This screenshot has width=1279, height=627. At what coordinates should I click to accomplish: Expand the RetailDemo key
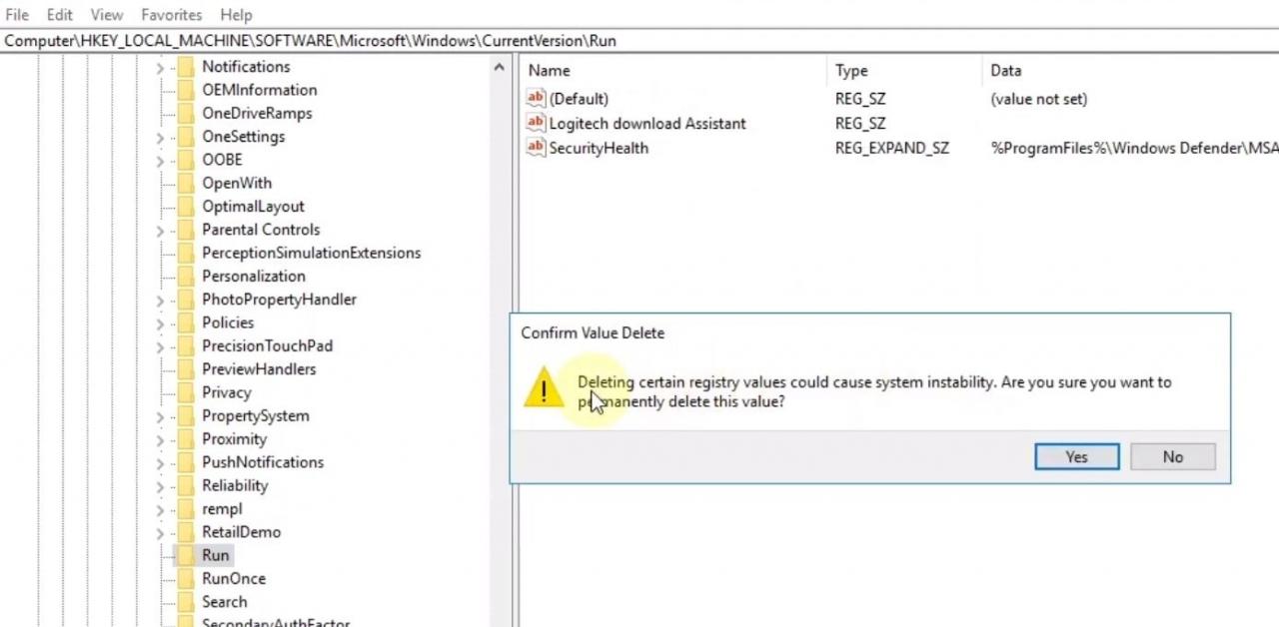[160, 533]
